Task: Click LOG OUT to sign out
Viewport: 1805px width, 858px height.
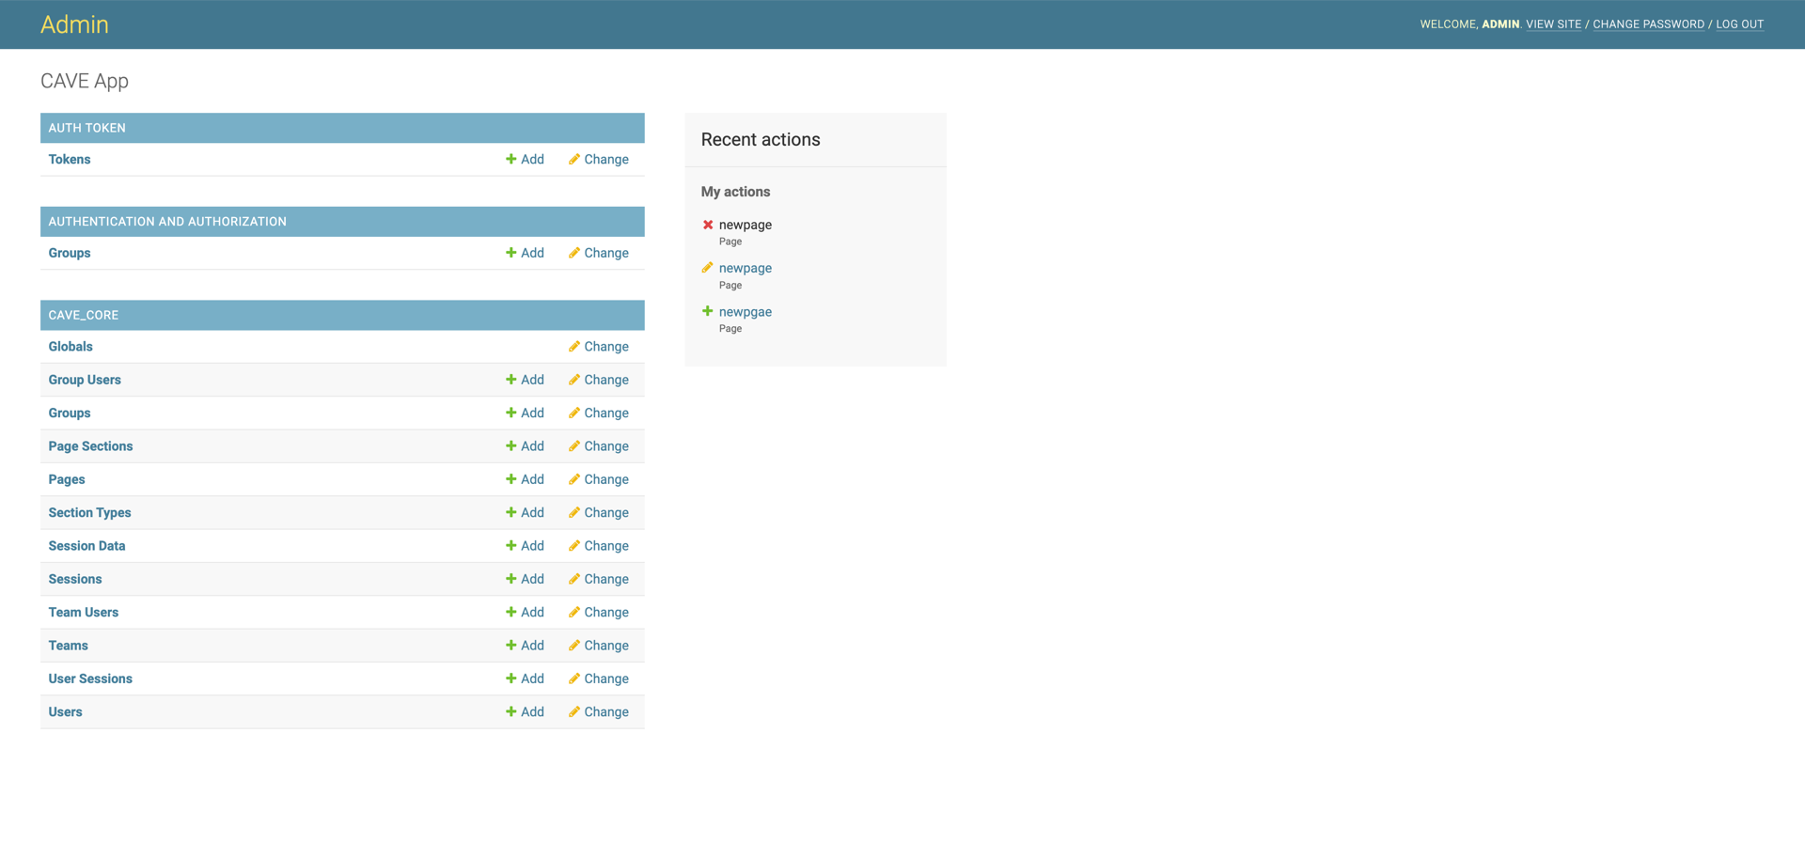Action: [1740, 23]
